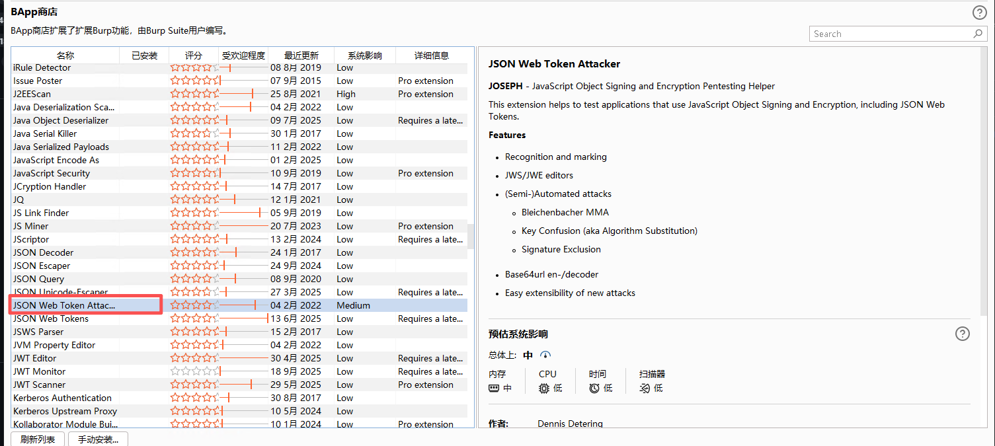
Task: Click the extension list vertical scrollbar
Action: pyautogui.click(x=471, y=237)
